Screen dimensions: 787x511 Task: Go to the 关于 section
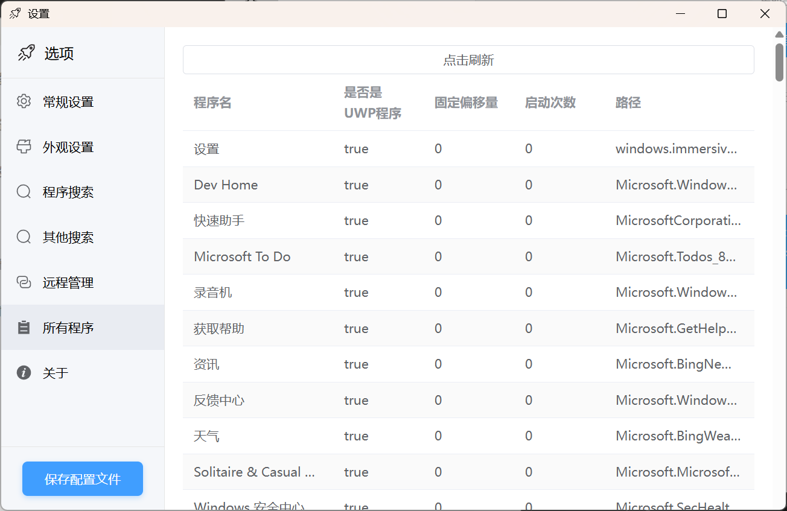point(56,373)
